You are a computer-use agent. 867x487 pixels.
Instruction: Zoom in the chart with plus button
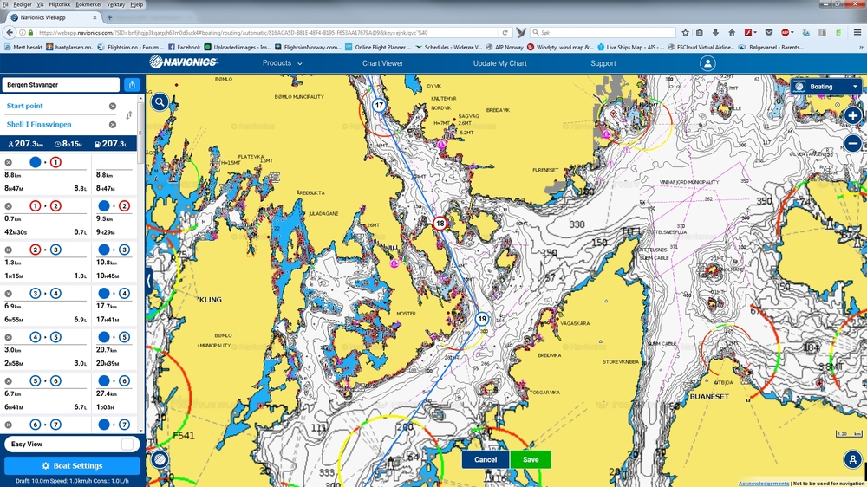tap(852, 116)
